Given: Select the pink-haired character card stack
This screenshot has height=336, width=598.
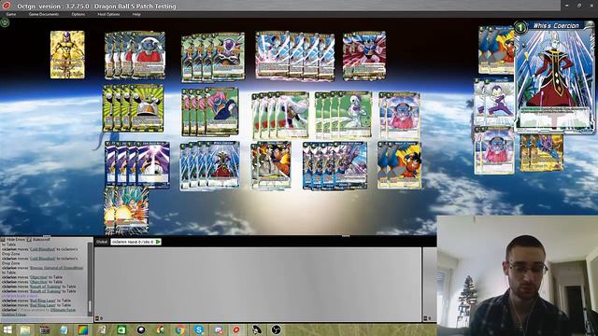Looking at the screenshot, I should (x=210, y=111).
